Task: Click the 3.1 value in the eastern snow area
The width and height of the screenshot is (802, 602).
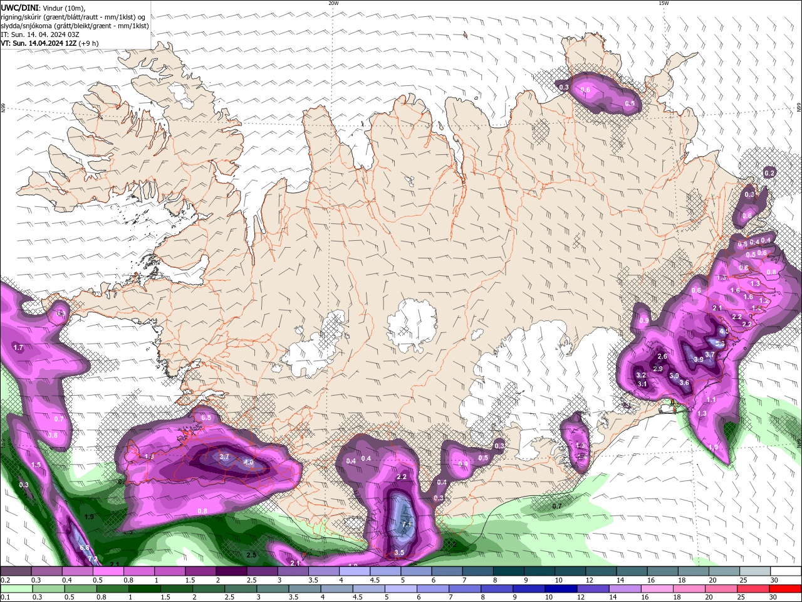Action: [642, 384]
